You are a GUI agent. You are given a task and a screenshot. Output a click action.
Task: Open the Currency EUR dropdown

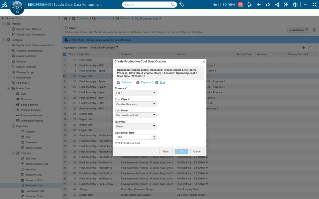[x=136, y=93]
